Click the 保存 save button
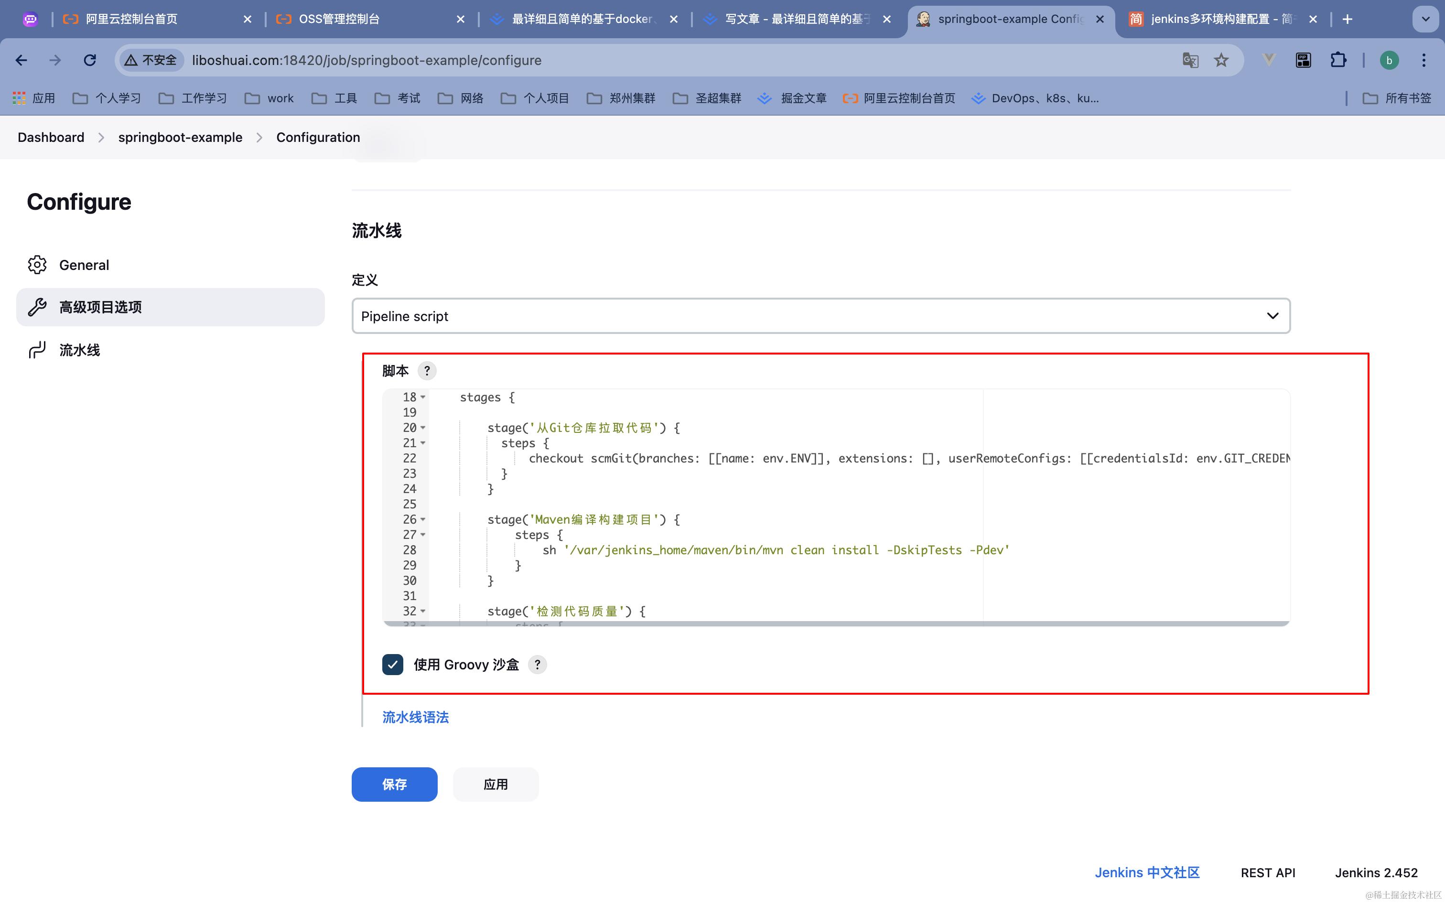Image resolution: width=1445 pixels, height=903 pixels. click(x=394, y=784)
